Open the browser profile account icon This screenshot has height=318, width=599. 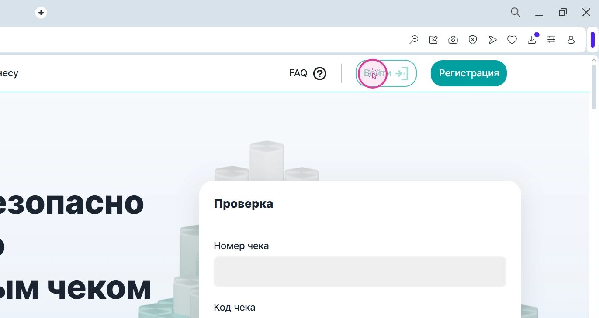(x=571, y=40)
